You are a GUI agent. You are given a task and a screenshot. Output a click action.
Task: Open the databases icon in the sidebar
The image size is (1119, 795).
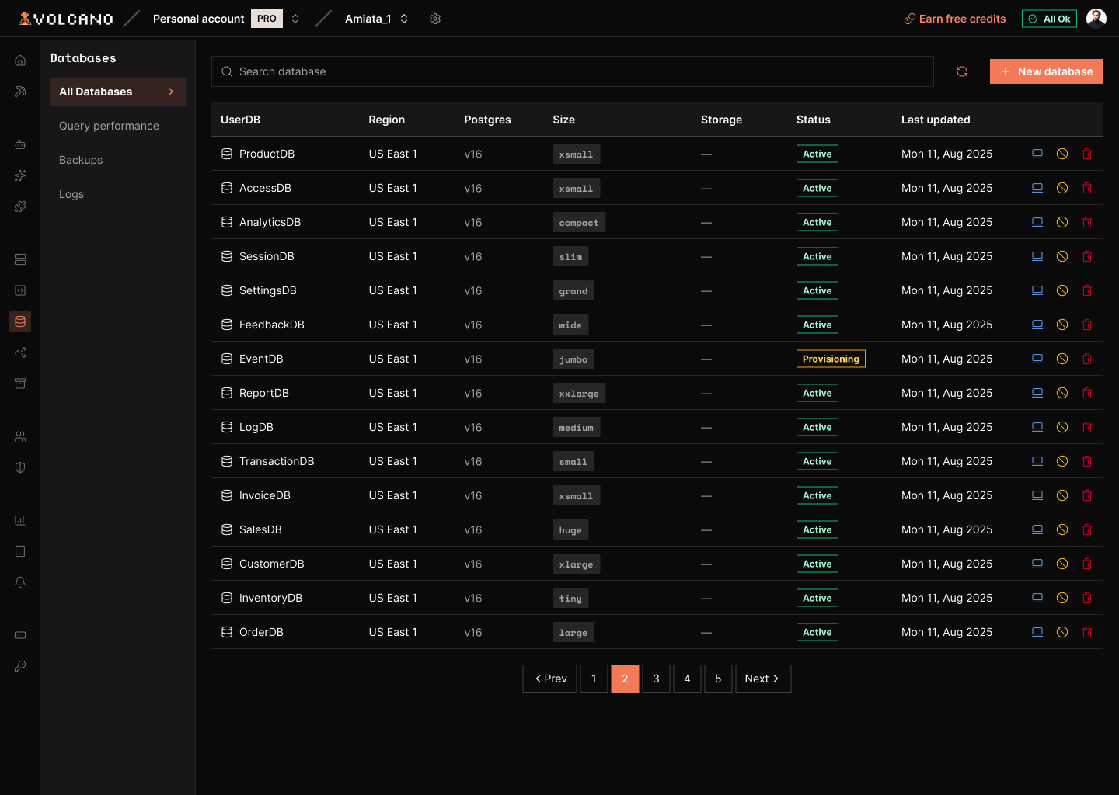tap(20, 321)
